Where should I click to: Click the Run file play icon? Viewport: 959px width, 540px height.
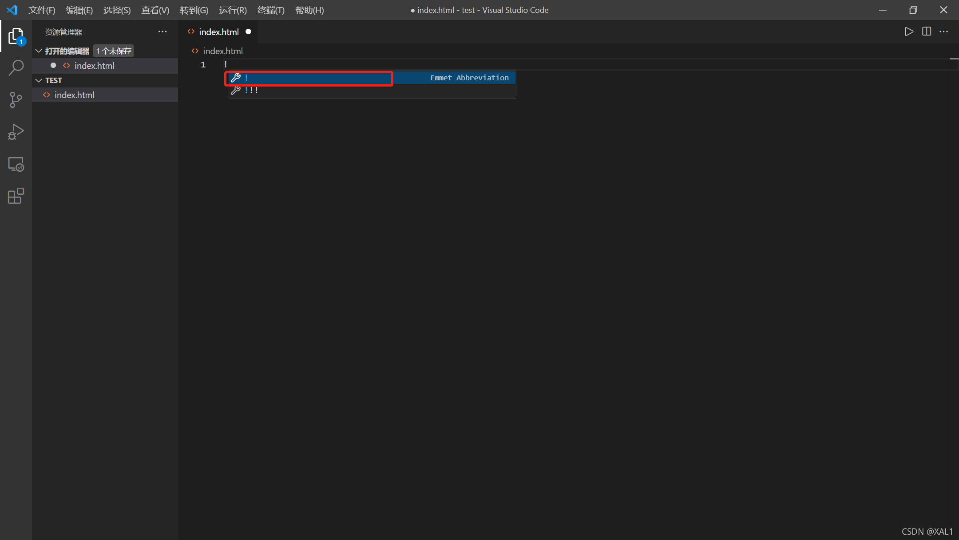[909, 32]
